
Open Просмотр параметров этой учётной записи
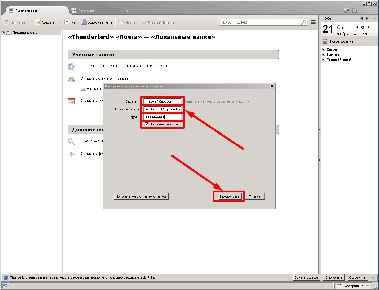click(x=124, y=66)
